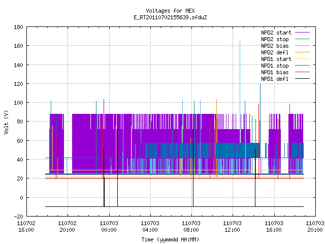Click the Volt (V) y-axis label
325x244 pixels.
click(7, 122)
